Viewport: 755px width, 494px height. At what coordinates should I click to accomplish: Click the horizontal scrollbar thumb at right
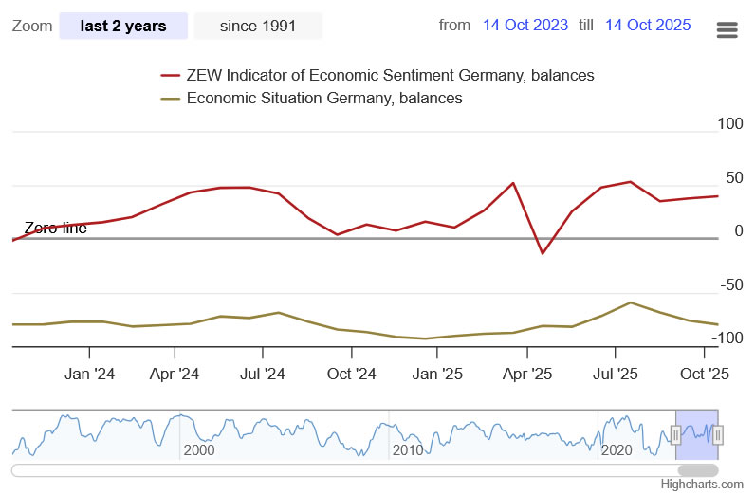point(698,470)
